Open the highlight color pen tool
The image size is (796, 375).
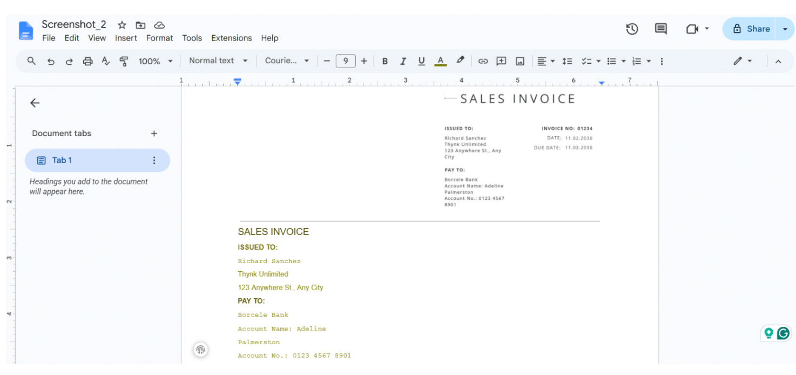(x=460, y=61)
